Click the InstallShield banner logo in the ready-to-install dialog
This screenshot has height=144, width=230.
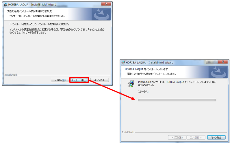tap(101, 14)
